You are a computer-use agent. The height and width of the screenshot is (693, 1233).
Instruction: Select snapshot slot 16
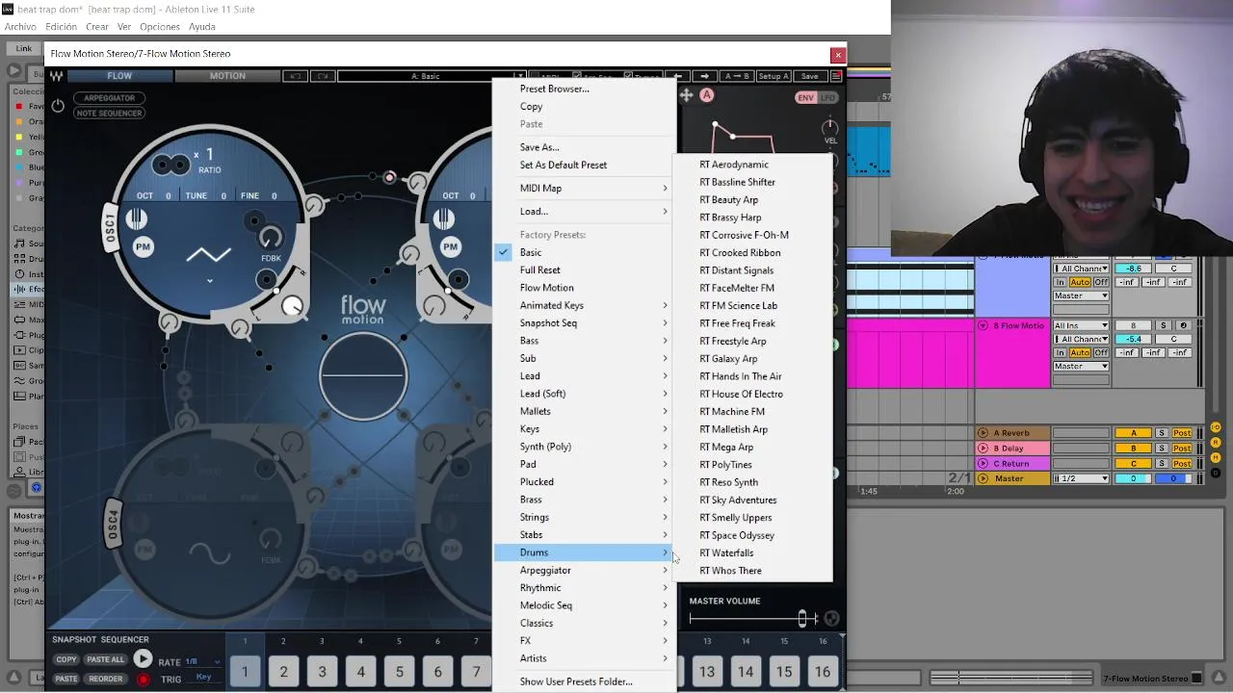coord(823,672)
